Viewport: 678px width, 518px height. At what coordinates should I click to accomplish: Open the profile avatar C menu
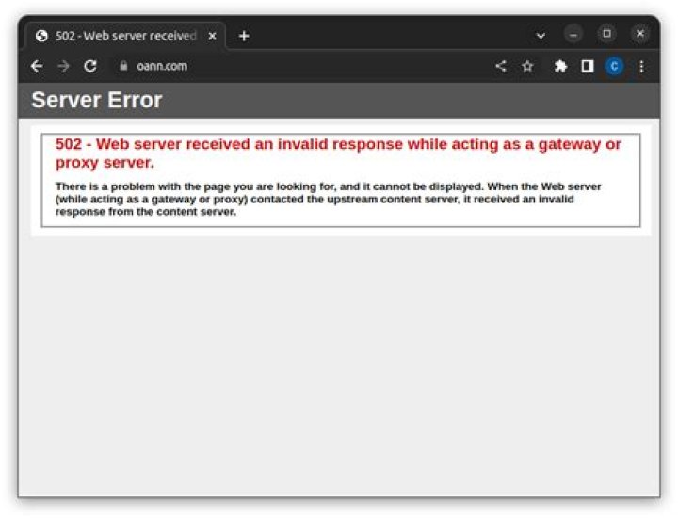614,66
